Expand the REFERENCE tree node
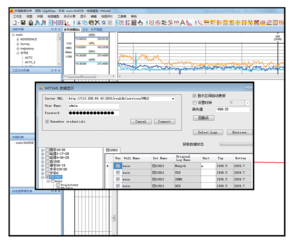 (18, 39)
